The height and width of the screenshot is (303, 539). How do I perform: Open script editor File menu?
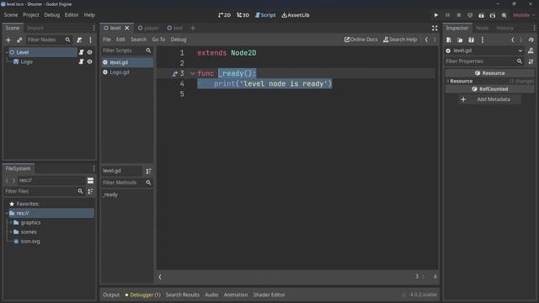(107, 40)
